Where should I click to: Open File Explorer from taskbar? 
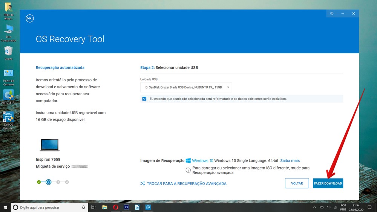[x=104, y=207]
